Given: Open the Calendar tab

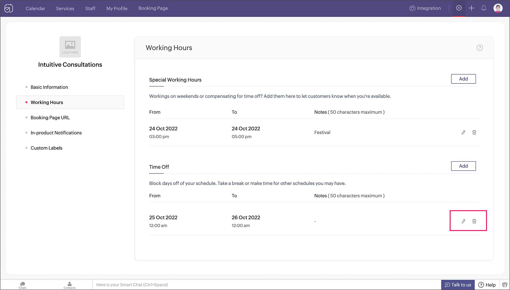Looking at the screenshot, I should click(x=35, y=8).
